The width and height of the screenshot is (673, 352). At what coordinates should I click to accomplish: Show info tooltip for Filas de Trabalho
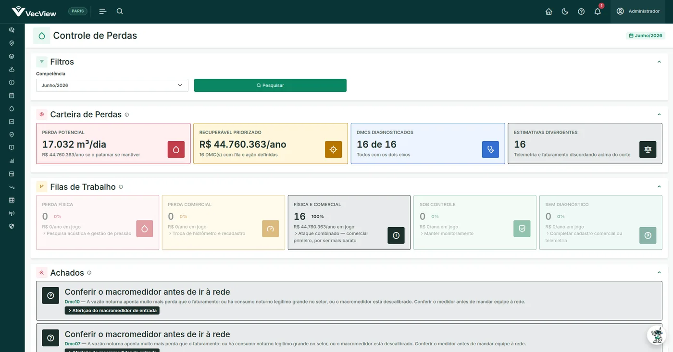[x=121, y=187]
